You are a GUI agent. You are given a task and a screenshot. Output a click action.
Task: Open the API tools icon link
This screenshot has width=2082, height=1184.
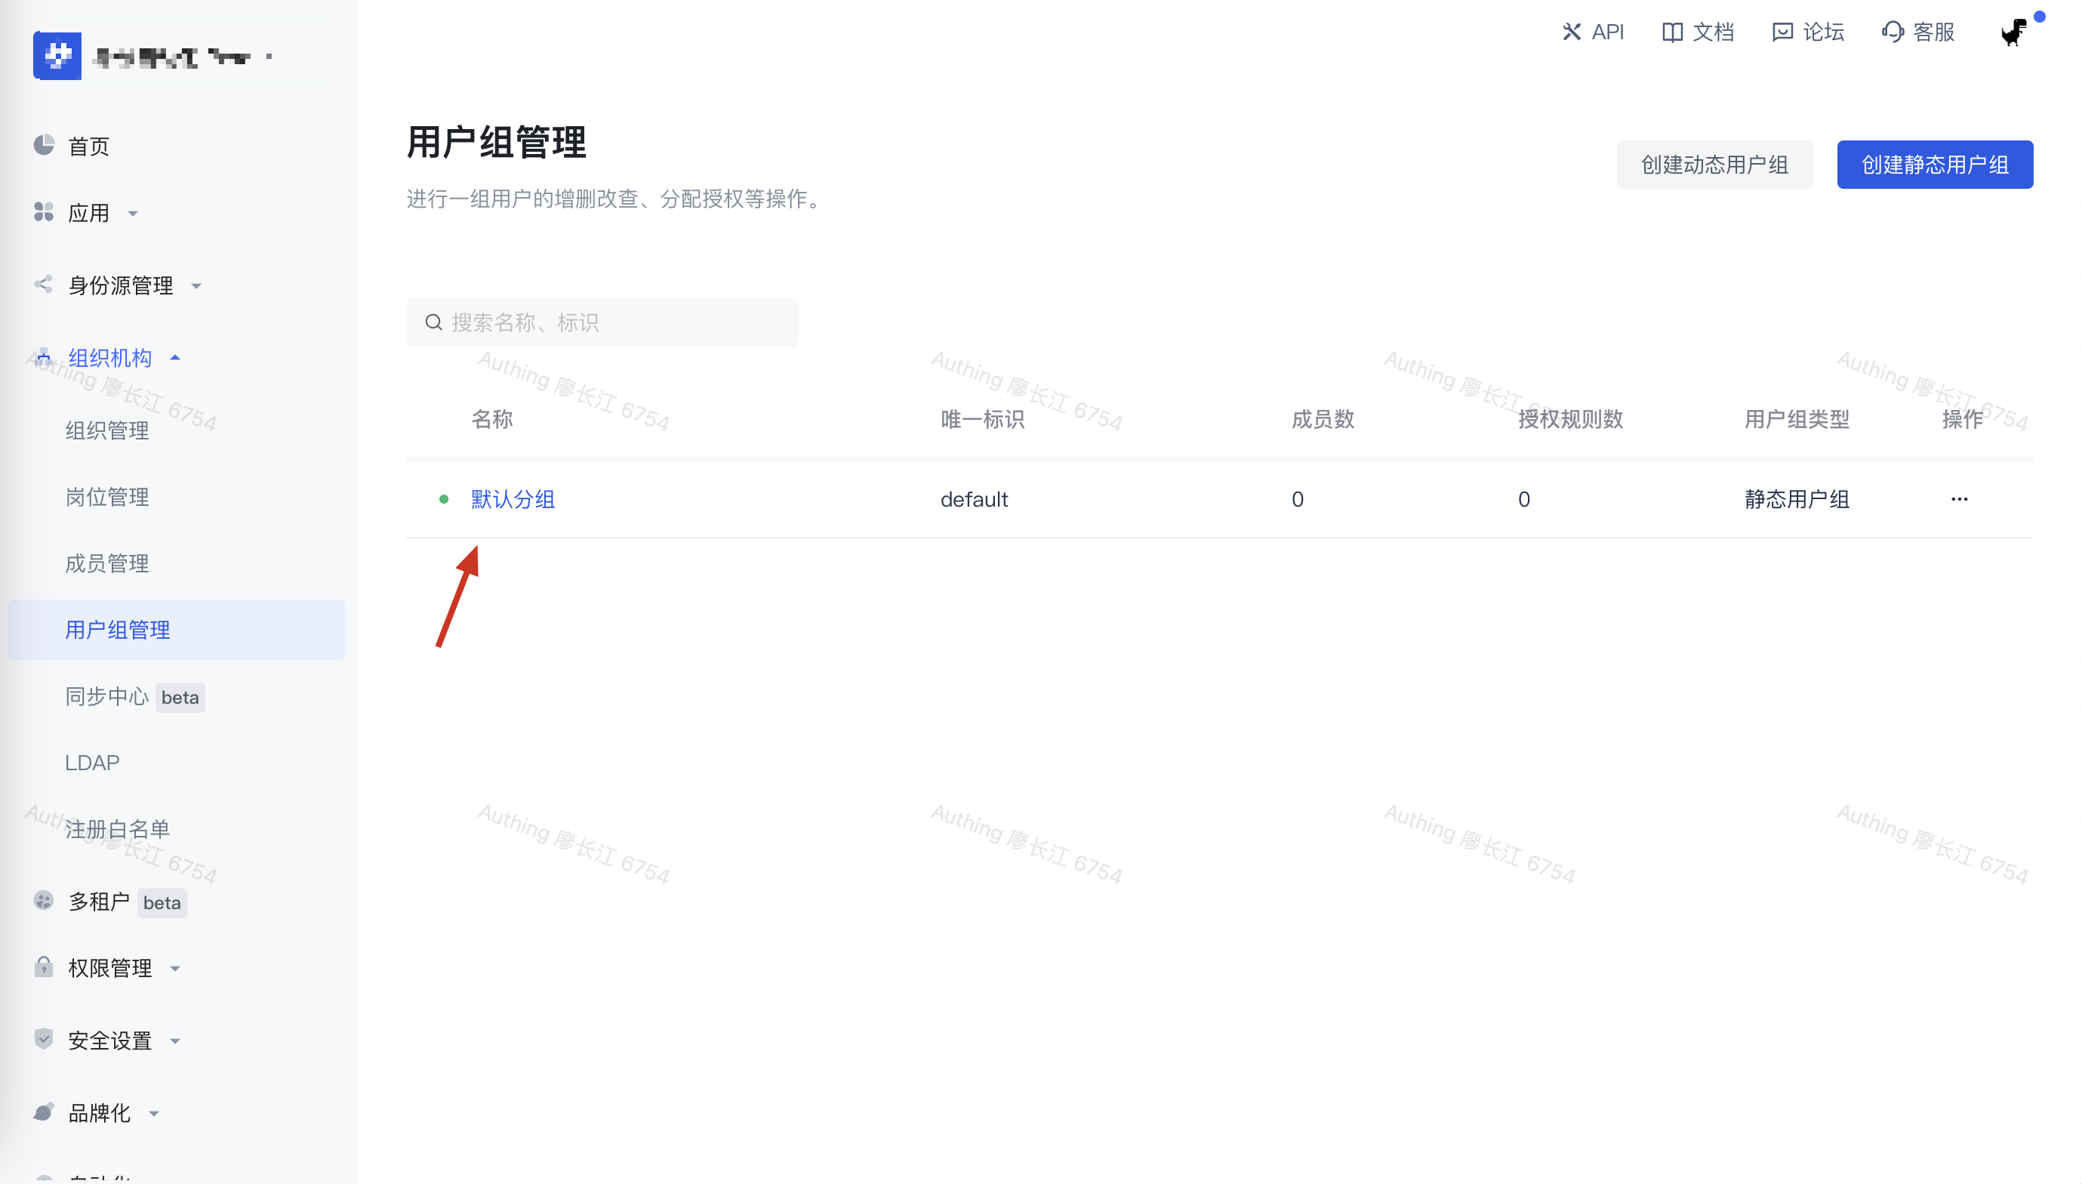coord(1571,32)
